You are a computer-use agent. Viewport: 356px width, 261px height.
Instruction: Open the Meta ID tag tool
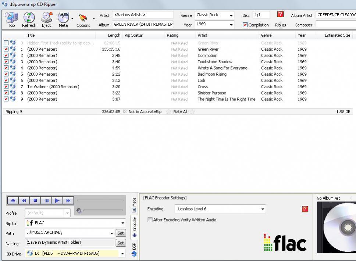point(63,18)
